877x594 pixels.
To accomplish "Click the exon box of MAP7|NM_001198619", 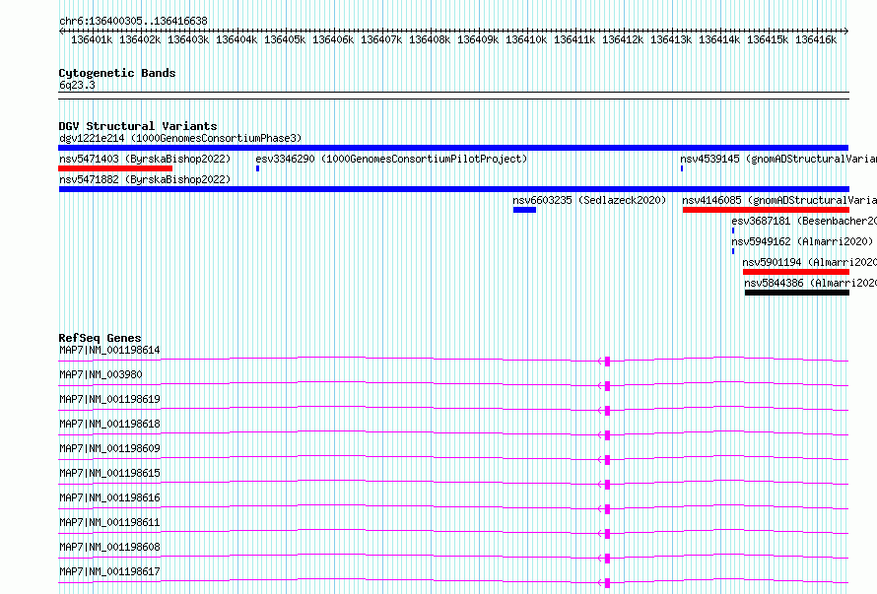I will [x=607, y=411].
